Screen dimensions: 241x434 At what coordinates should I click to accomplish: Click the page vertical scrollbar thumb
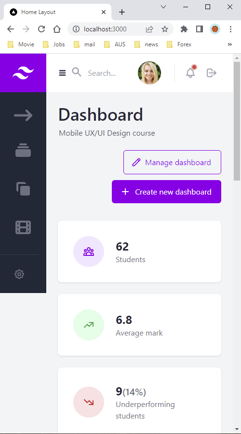[x=237, y=121]
